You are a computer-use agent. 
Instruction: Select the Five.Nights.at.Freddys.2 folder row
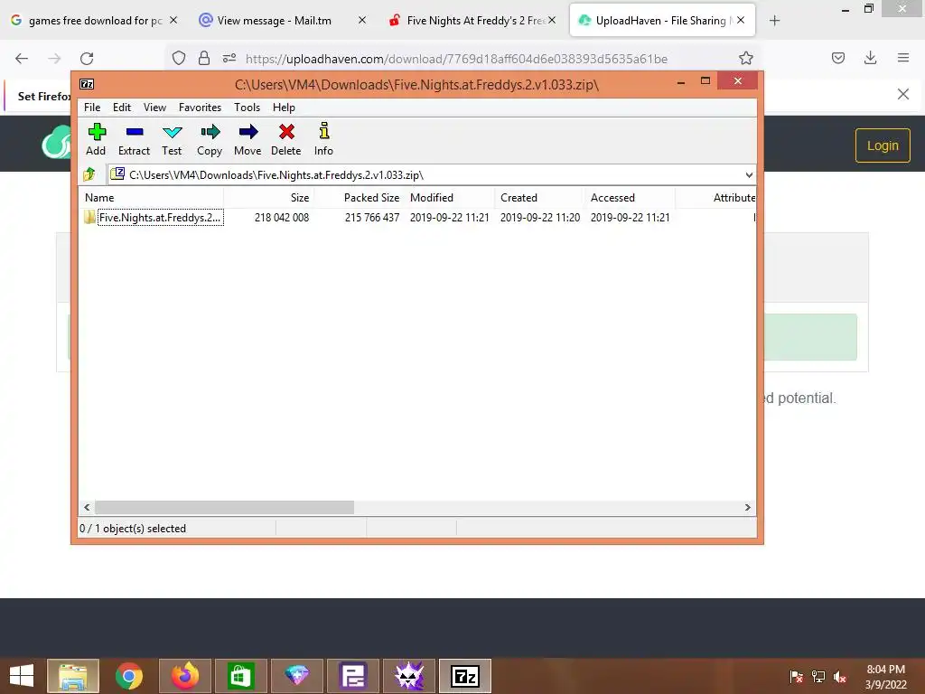(417, 217)
